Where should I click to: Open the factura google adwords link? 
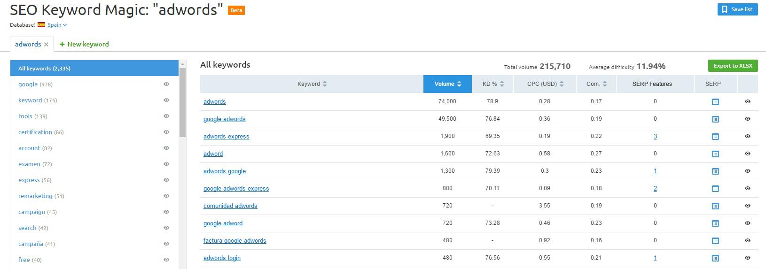pos(234,241)
